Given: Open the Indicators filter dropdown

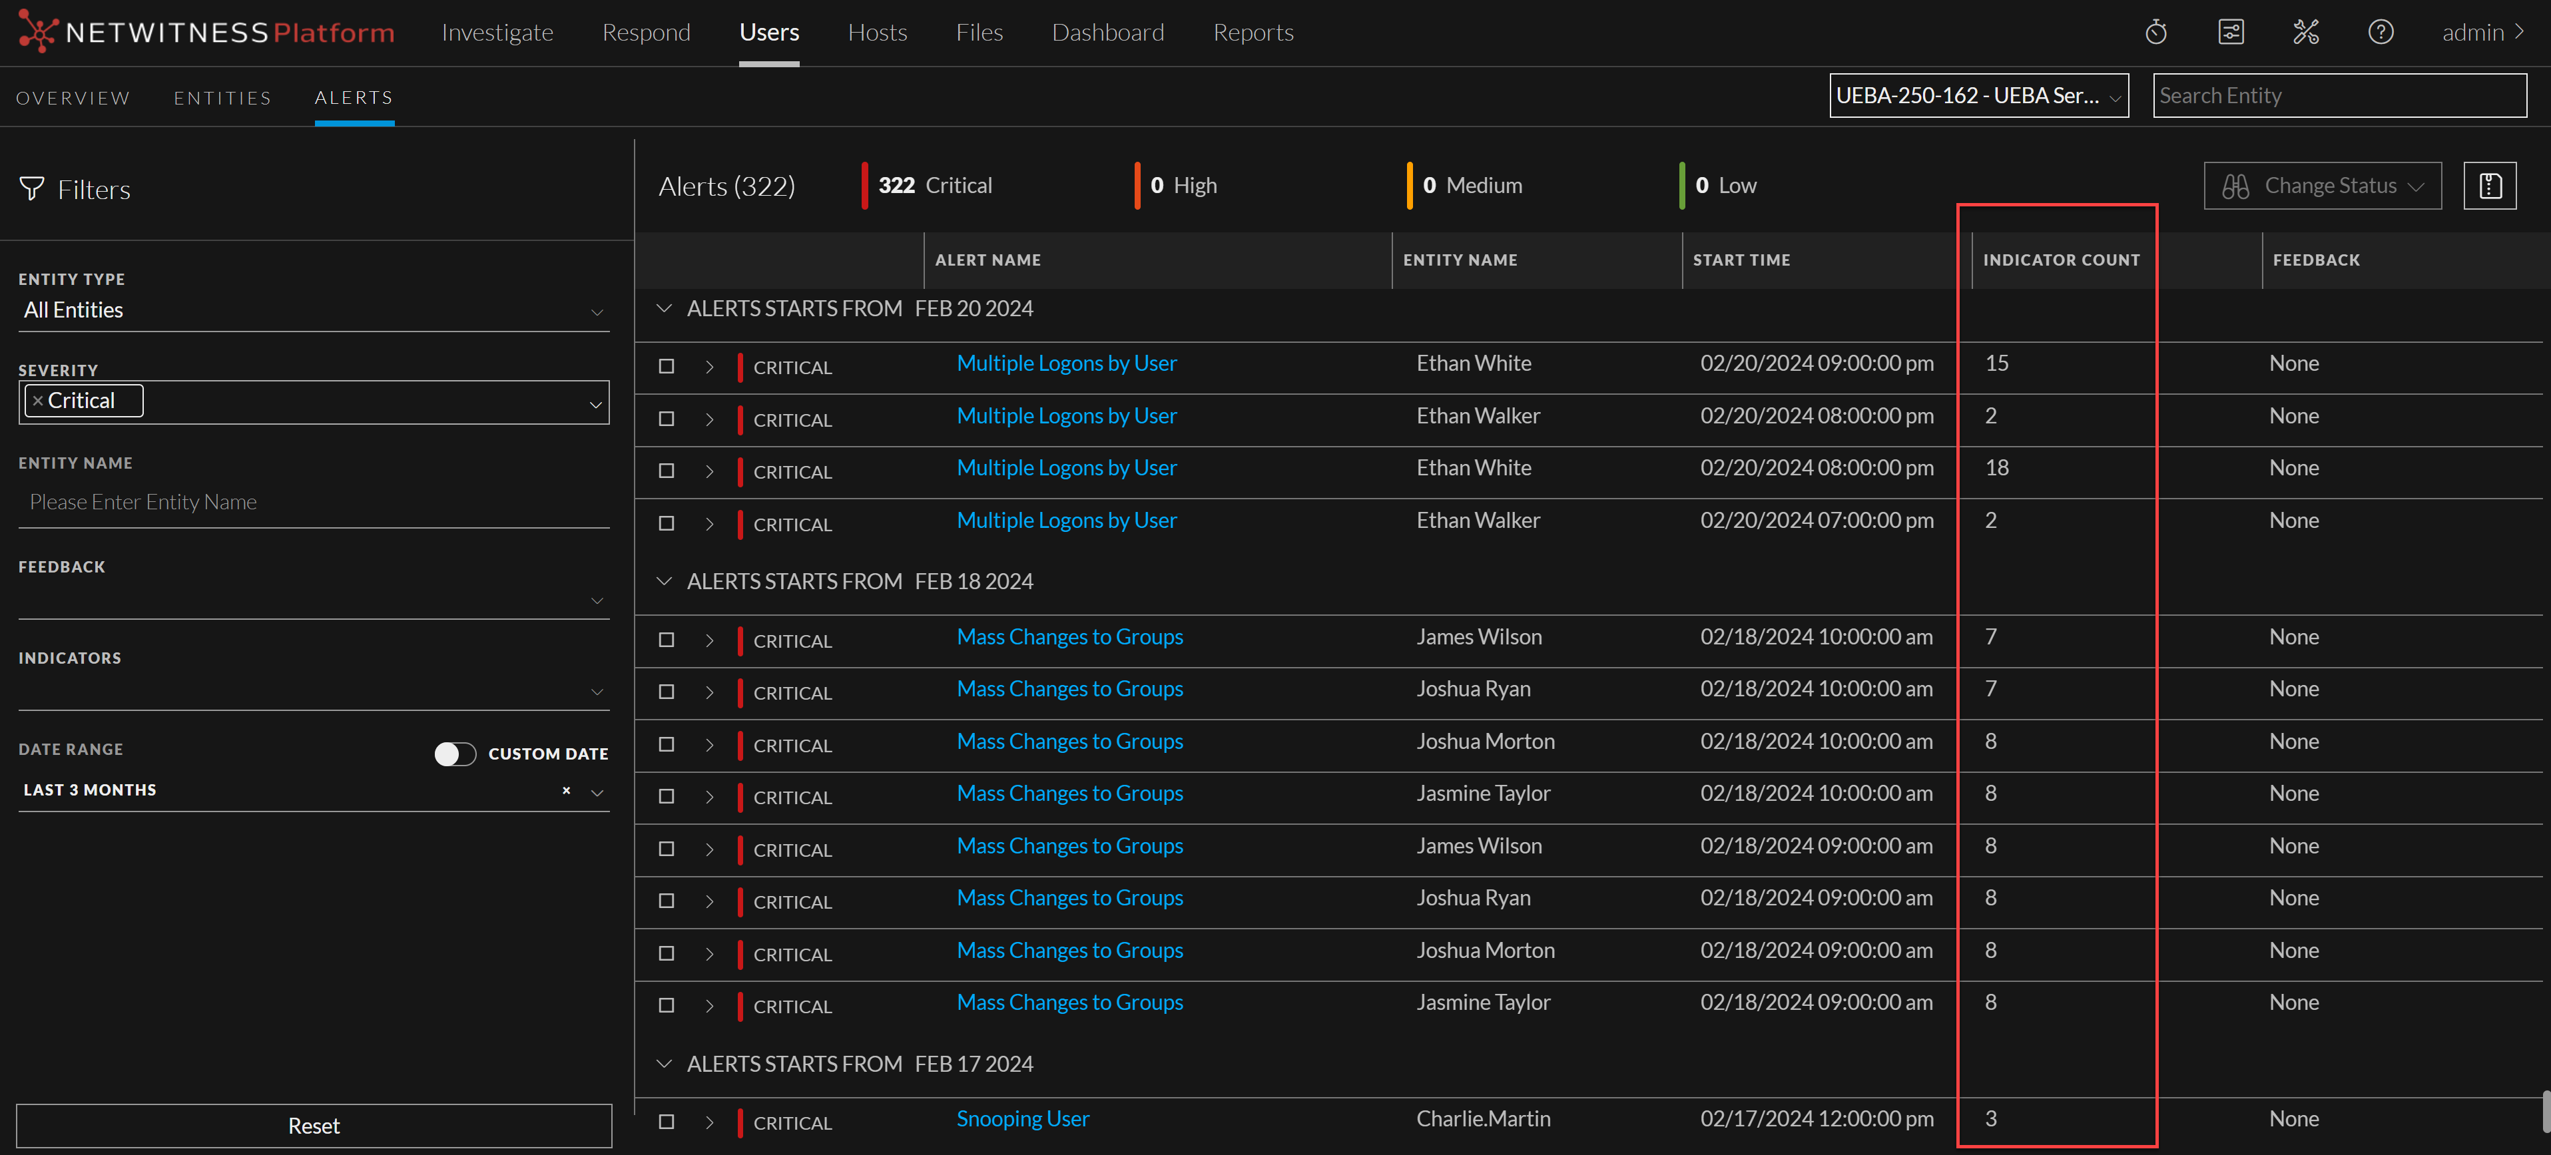Looking at the screenshot, I should [313, 691].
